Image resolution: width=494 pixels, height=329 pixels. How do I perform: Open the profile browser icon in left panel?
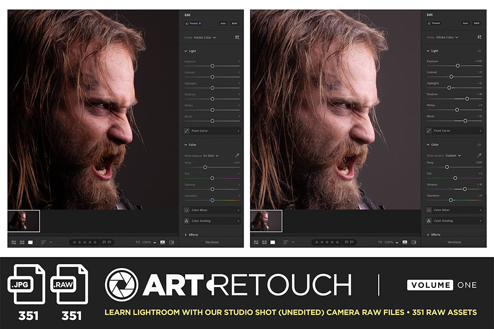[x=237, y=37]
